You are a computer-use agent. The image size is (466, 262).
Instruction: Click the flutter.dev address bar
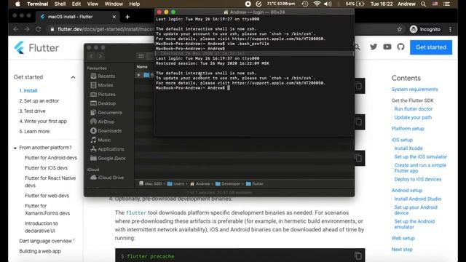106,29
